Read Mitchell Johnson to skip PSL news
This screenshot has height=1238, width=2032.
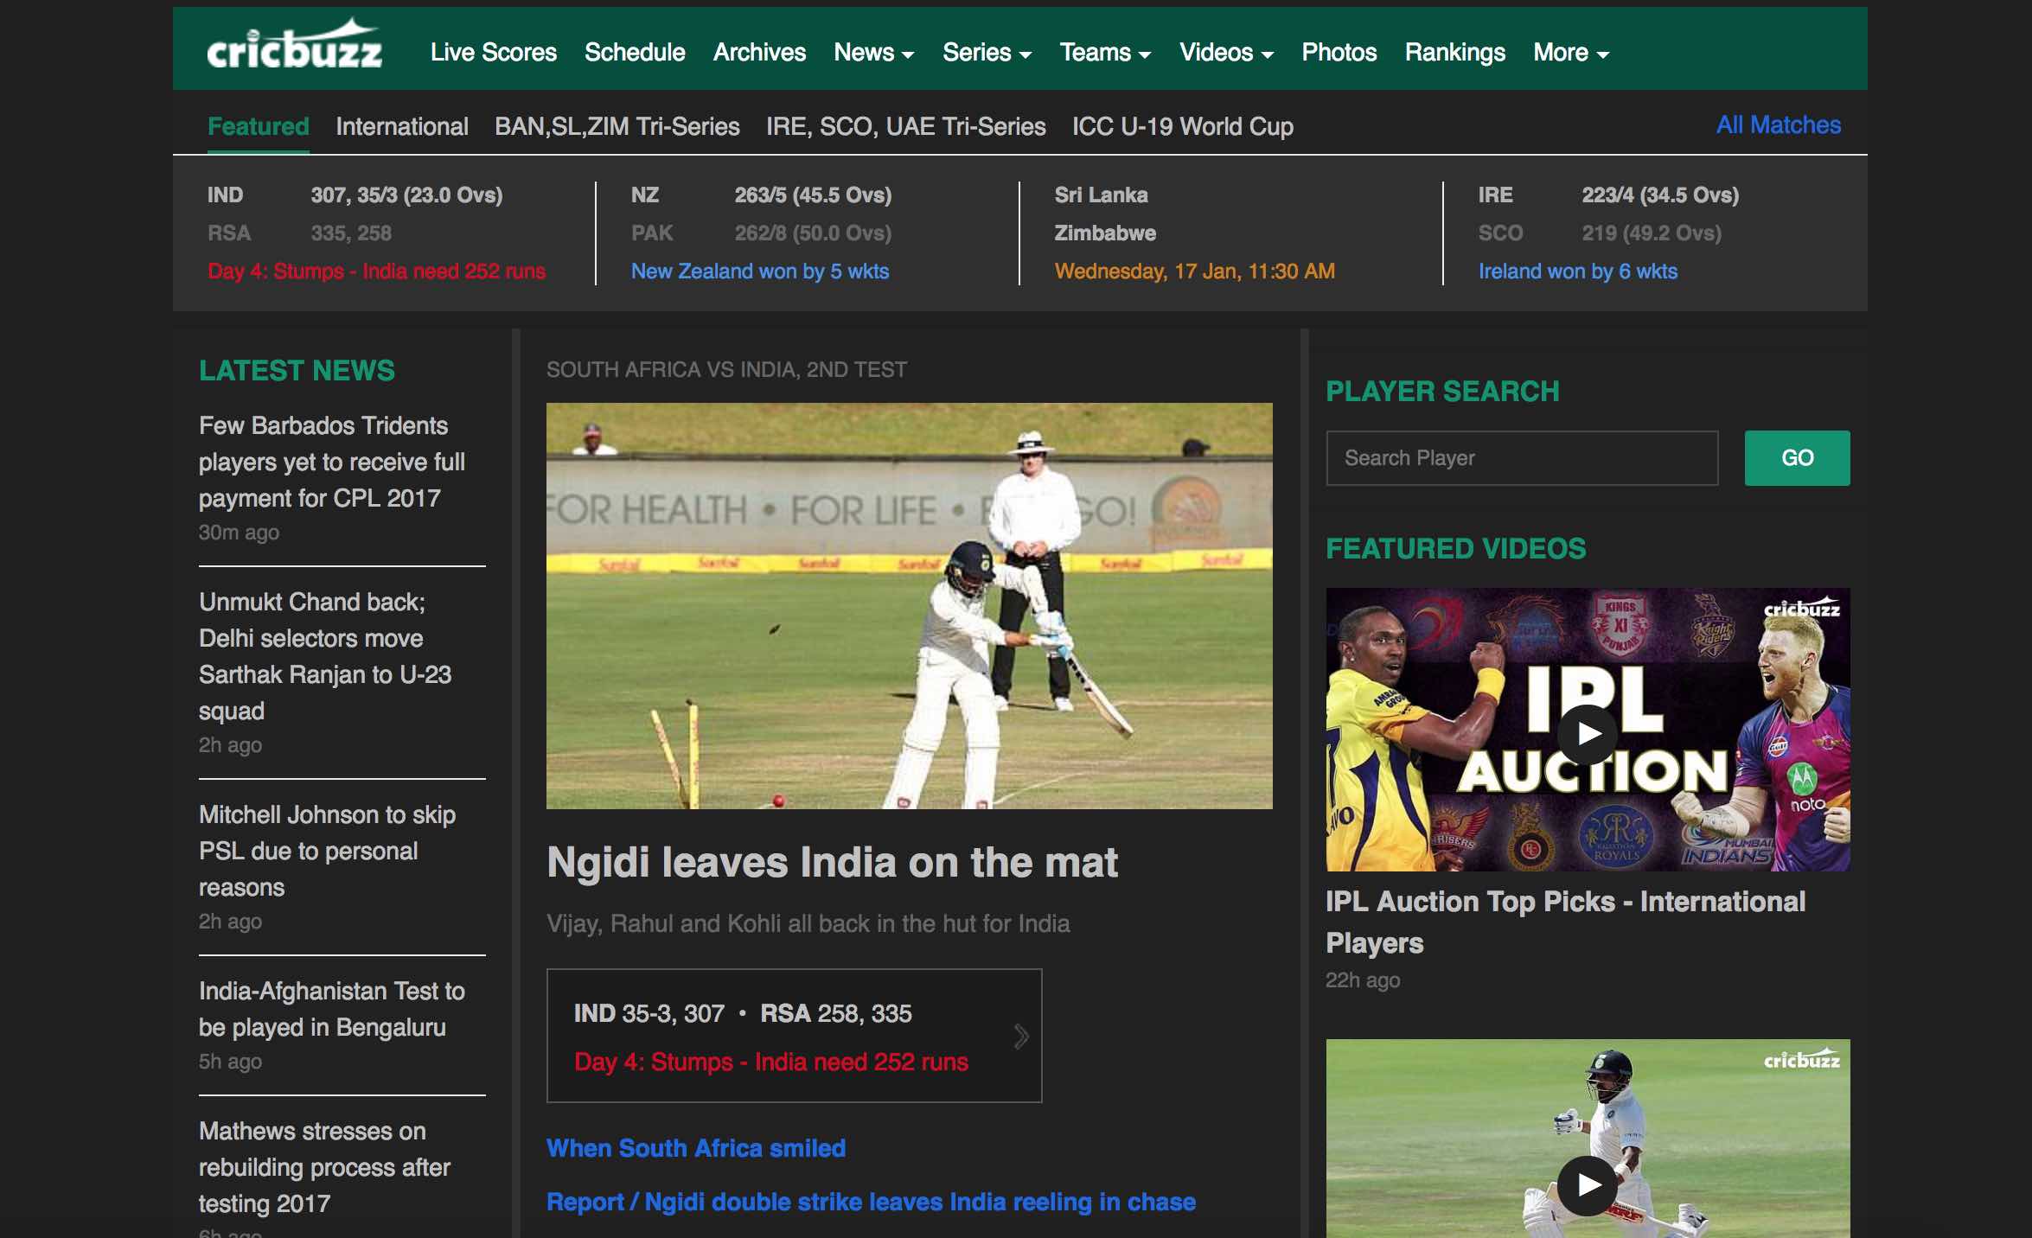tap(328, 851)
